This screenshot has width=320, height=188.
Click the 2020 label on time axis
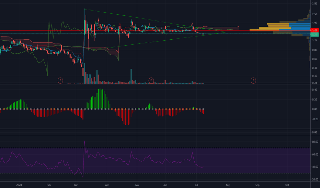pyautogui.click(x=19, y=185)
